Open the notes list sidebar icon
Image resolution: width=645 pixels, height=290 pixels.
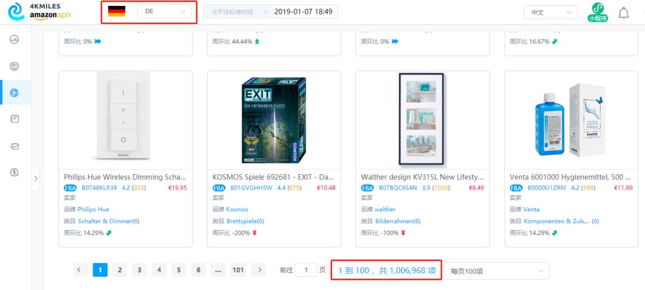click(x=14, y=119)
